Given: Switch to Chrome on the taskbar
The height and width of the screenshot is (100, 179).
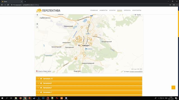Looking at the screenshot, I should point(25,98).
